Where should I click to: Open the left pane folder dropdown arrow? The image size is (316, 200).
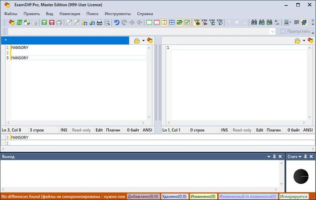[144, 40]
